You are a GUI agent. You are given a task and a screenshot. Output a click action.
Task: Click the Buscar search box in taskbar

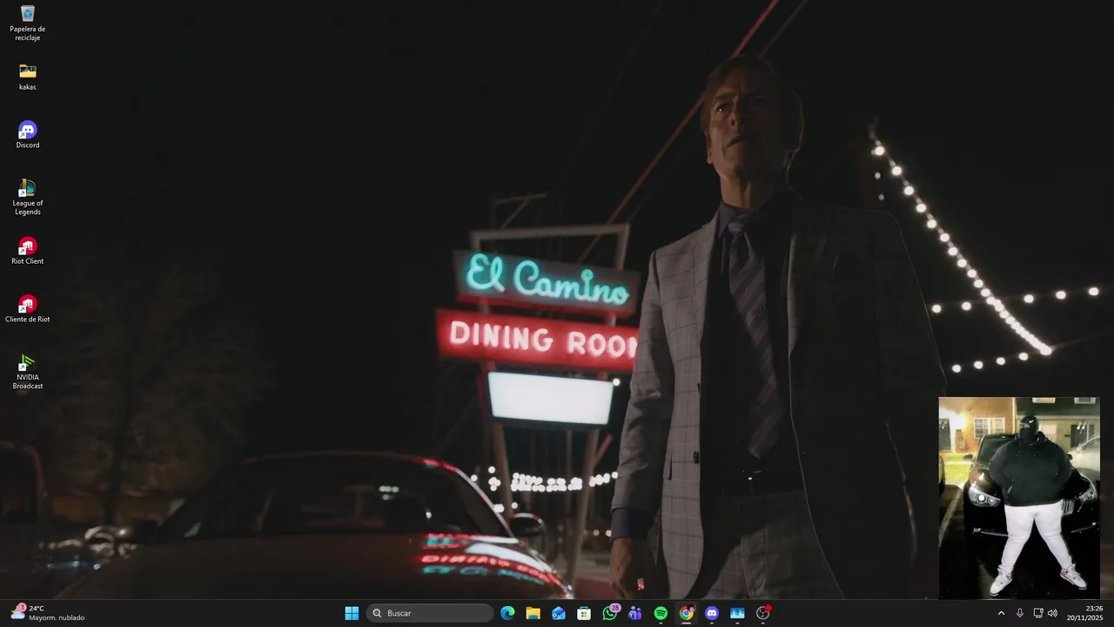[430, 613]
